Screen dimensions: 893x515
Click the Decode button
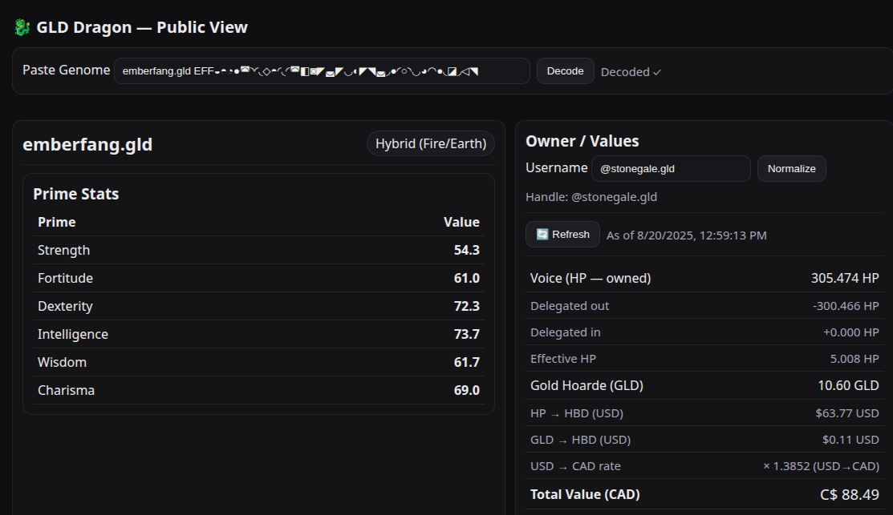click(565, 71)
